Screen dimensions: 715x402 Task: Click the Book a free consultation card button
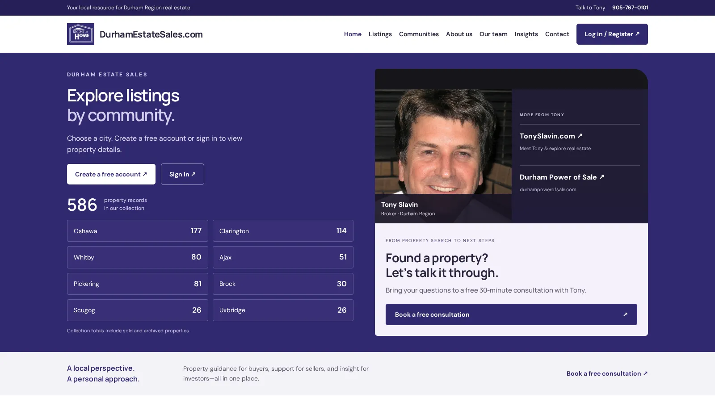(511, 314)
